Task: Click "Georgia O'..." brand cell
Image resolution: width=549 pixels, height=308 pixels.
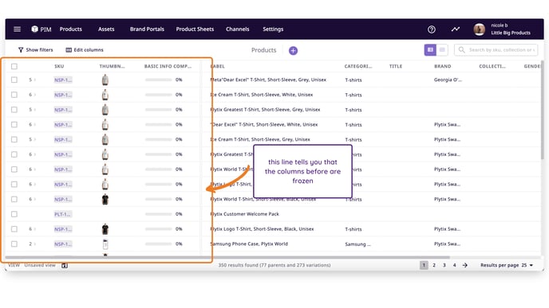Action: tap(448, 80)
